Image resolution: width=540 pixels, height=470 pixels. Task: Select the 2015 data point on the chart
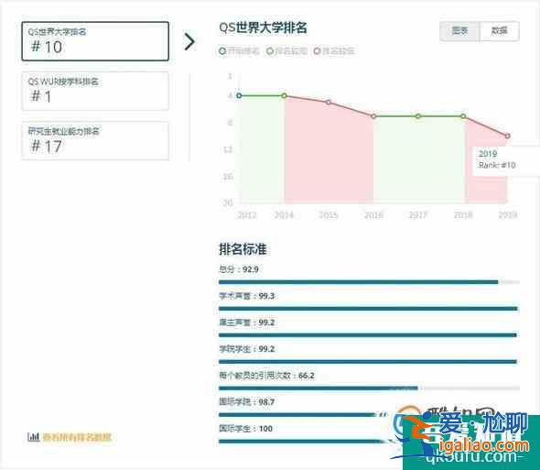click(329, 102)
